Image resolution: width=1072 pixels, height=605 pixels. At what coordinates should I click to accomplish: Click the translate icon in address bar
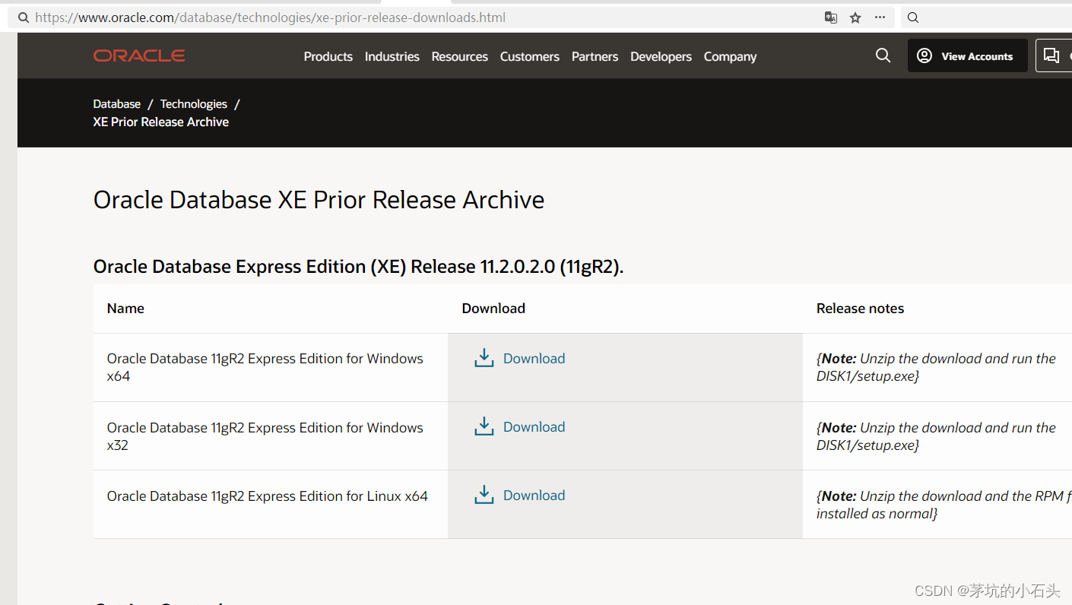point(831,17)
